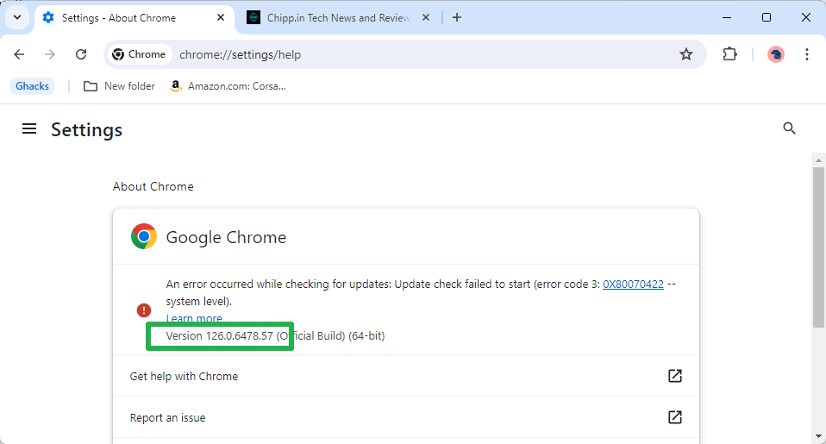Reload the current page
This screenshot has width=826, height=444.
click(80, 54)
